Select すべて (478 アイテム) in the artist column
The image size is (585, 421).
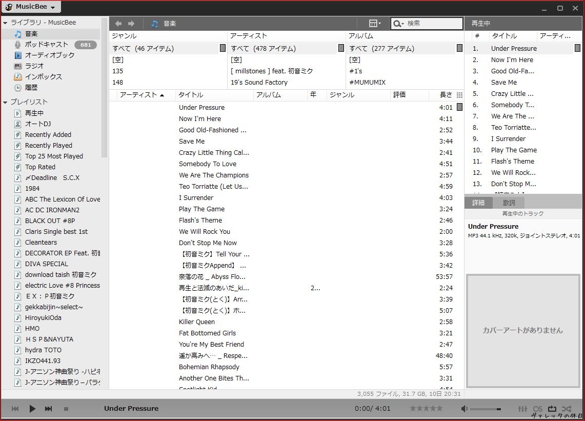283,49
